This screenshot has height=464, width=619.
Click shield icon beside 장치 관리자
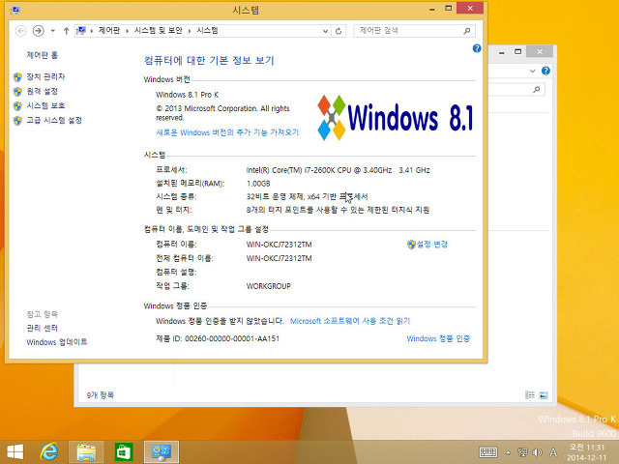17,77
